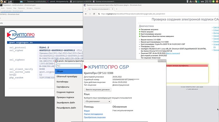Select 'Контейнеры' in cptools sidebar
Screen dimensions: 219x122
point(63,82)
